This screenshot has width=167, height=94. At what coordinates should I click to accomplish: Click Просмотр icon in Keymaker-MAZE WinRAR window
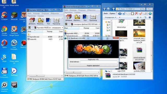[x=56, y=21]
